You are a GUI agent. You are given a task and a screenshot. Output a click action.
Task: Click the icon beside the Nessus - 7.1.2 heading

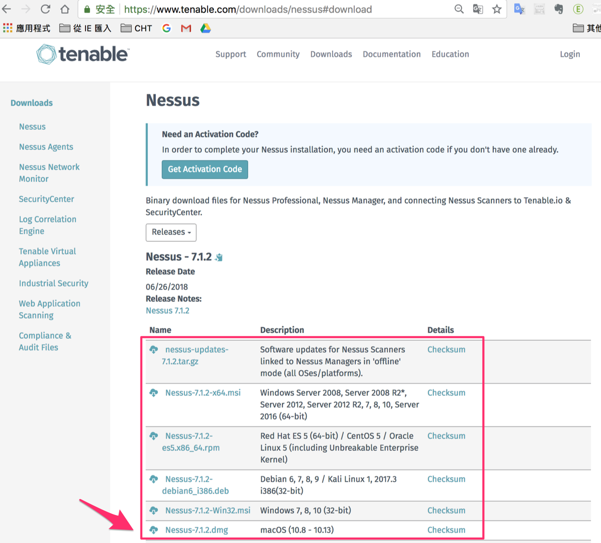(x=219, y=257)
